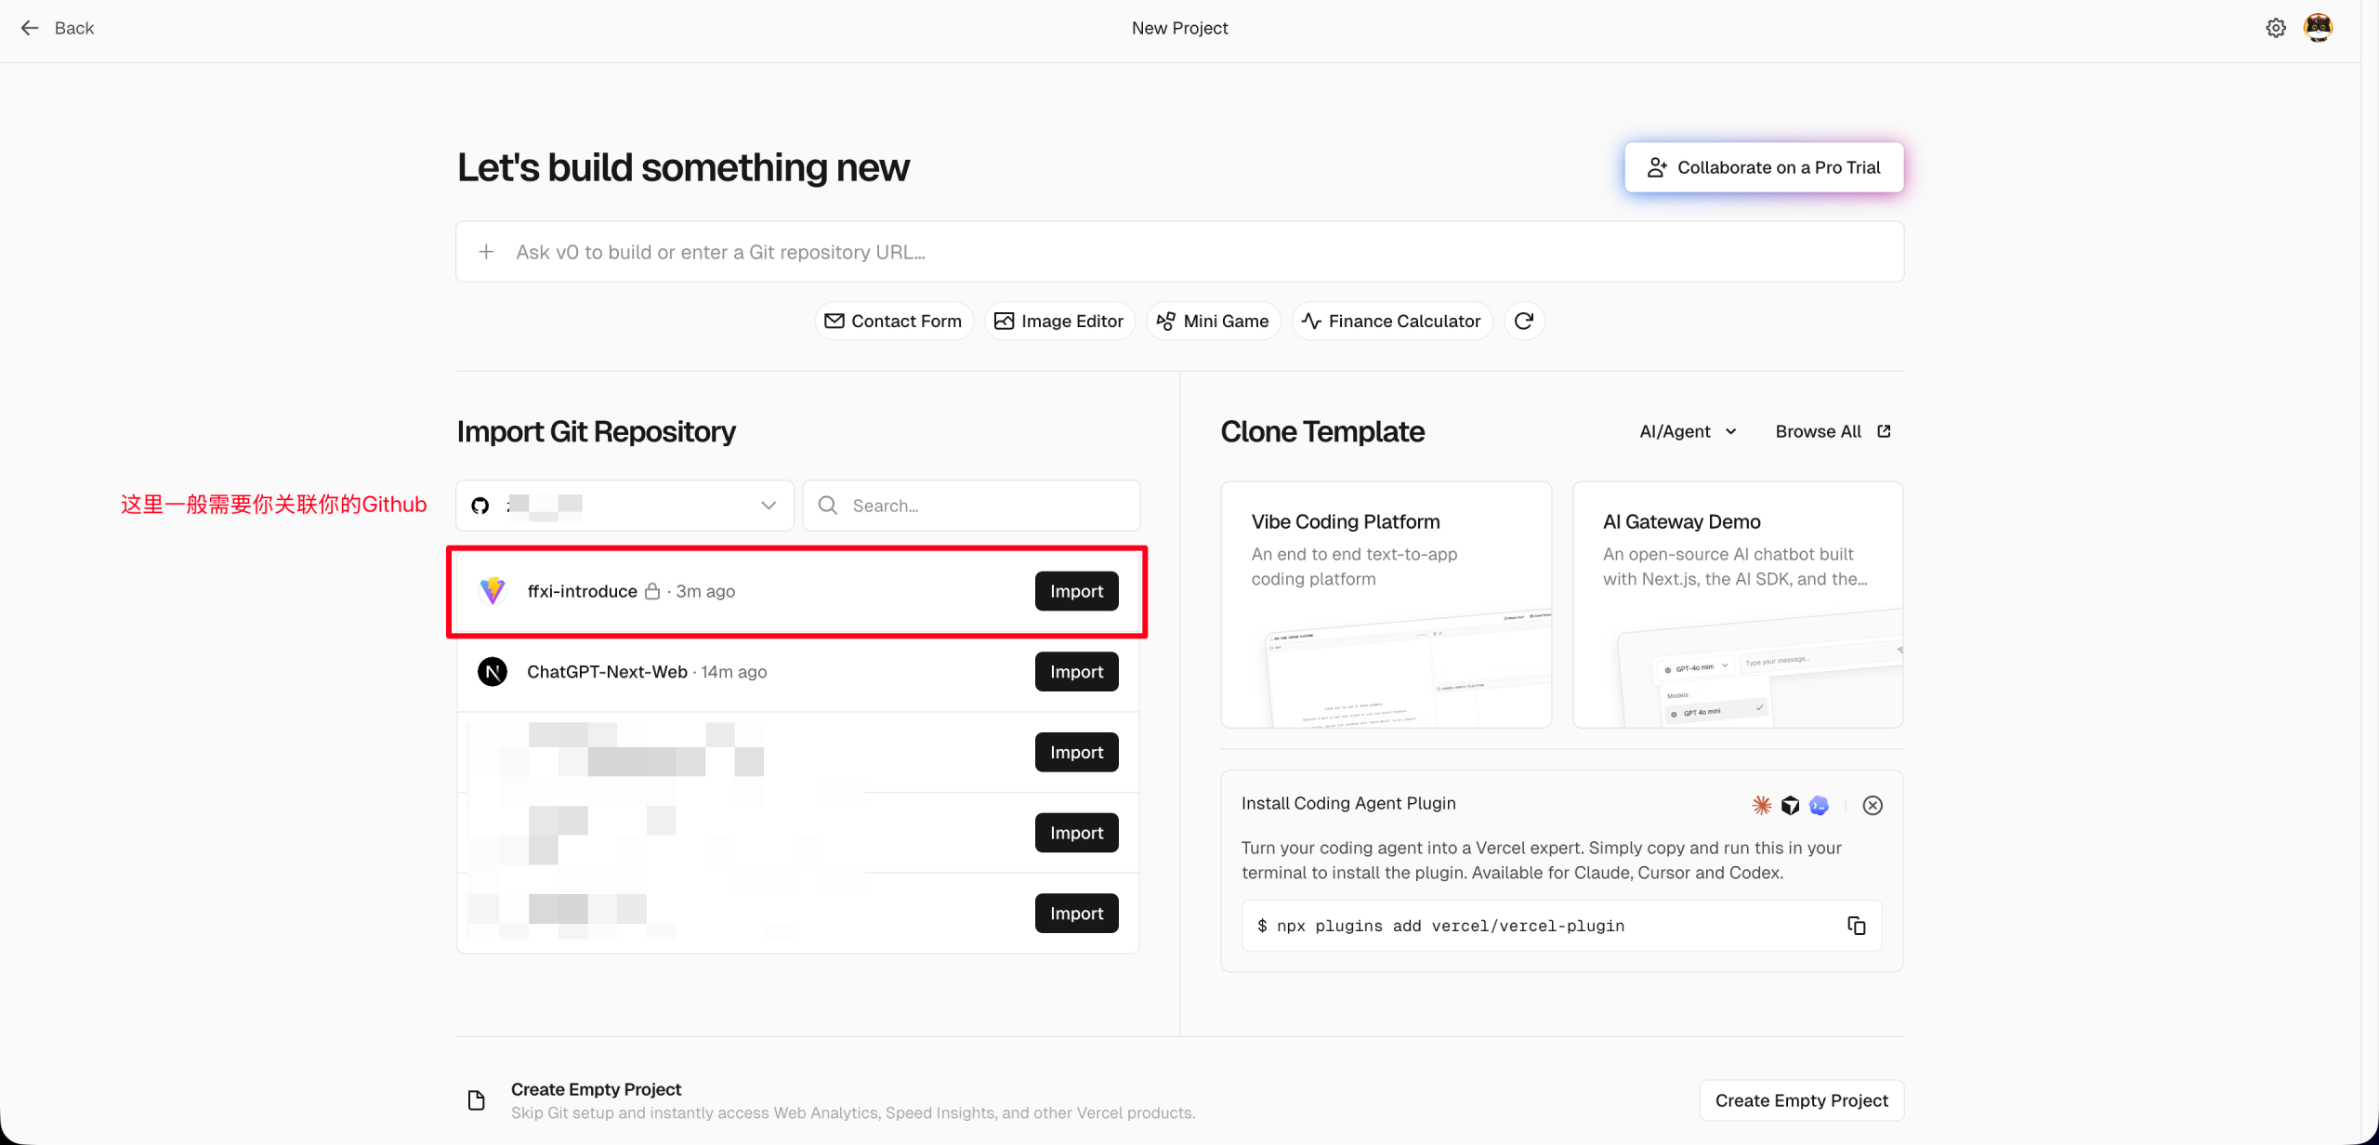Refresh the prompt suggestions

(1523, 321)
